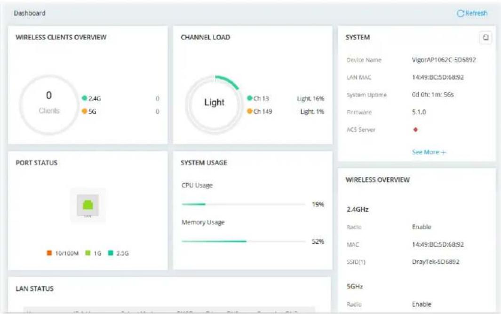Viewport: 501px width, 314px height.
Task: Click the Light 16% value for Ch 13
Action: [310, 98]
